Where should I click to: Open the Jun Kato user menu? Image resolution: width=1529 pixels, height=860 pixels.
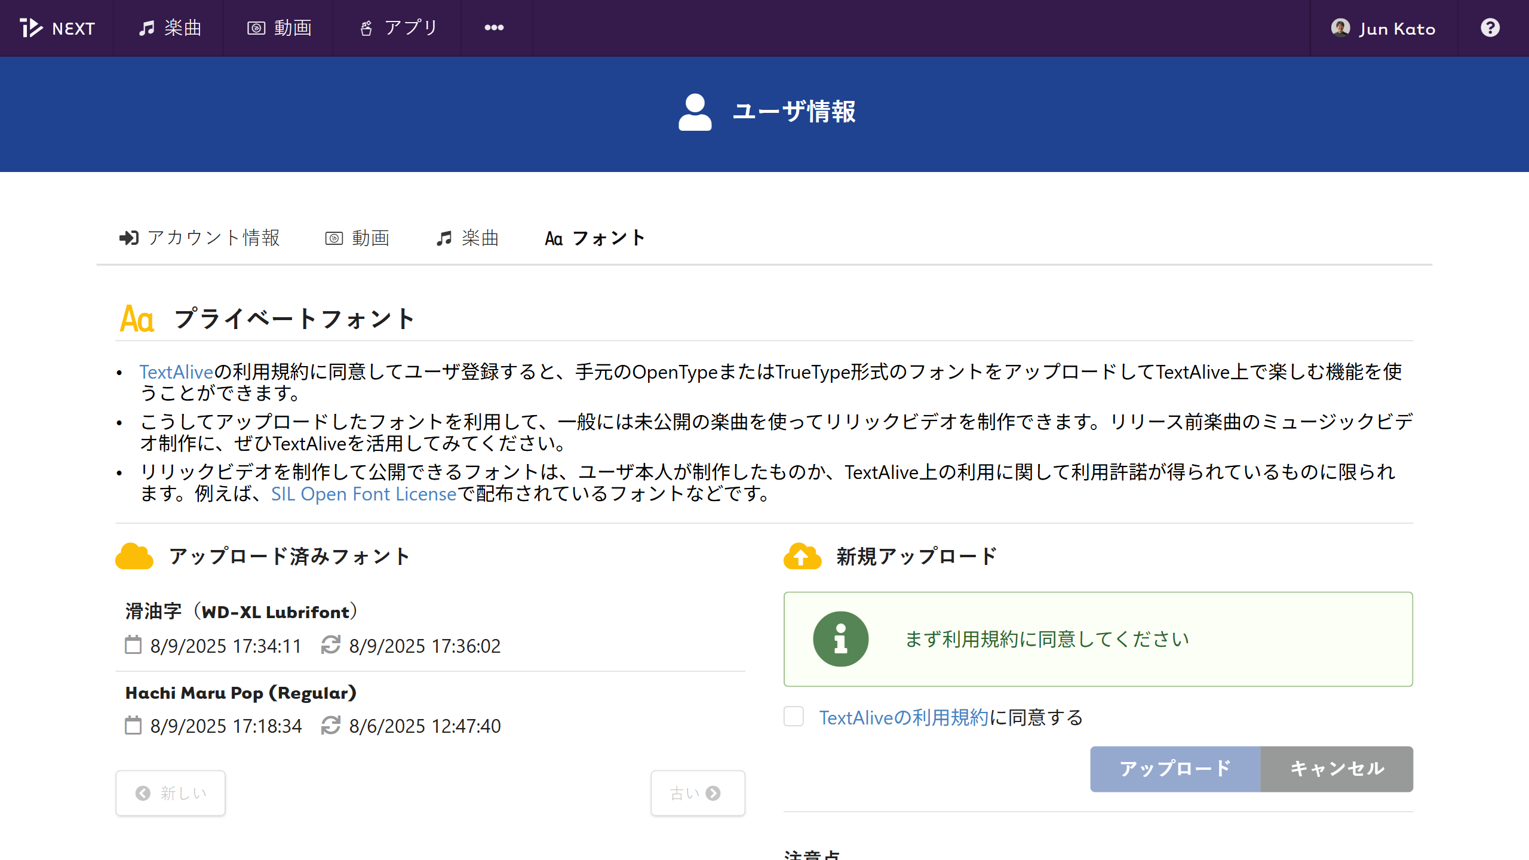1396,29
